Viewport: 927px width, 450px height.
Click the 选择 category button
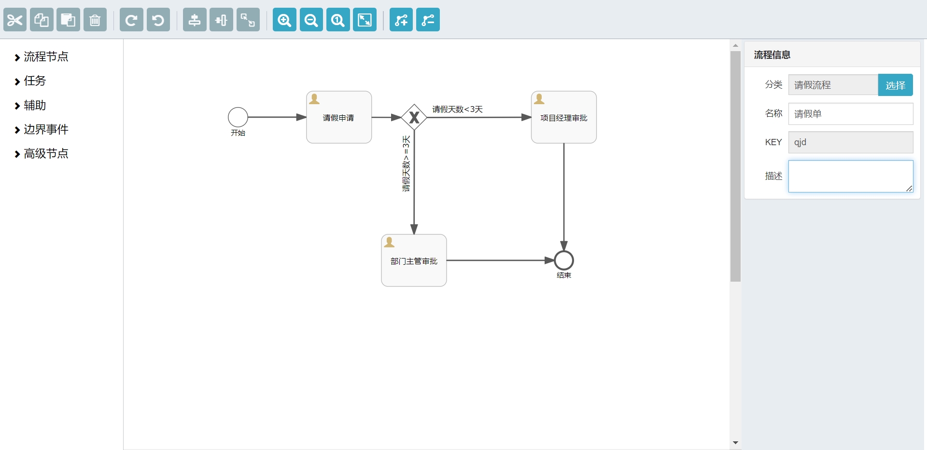click(x=895, y=85)
